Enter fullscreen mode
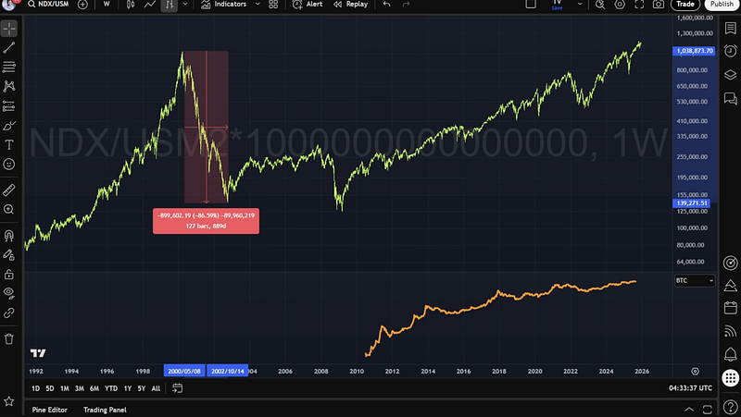The image size is (741, 417). pos(639,5)
